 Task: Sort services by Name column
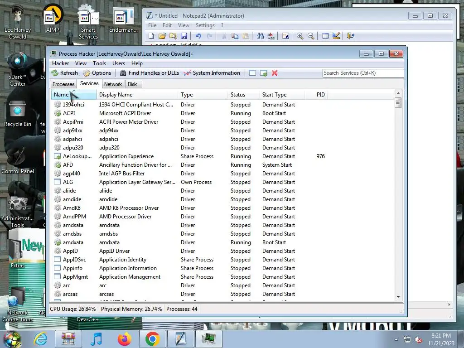tap(74, 95)
